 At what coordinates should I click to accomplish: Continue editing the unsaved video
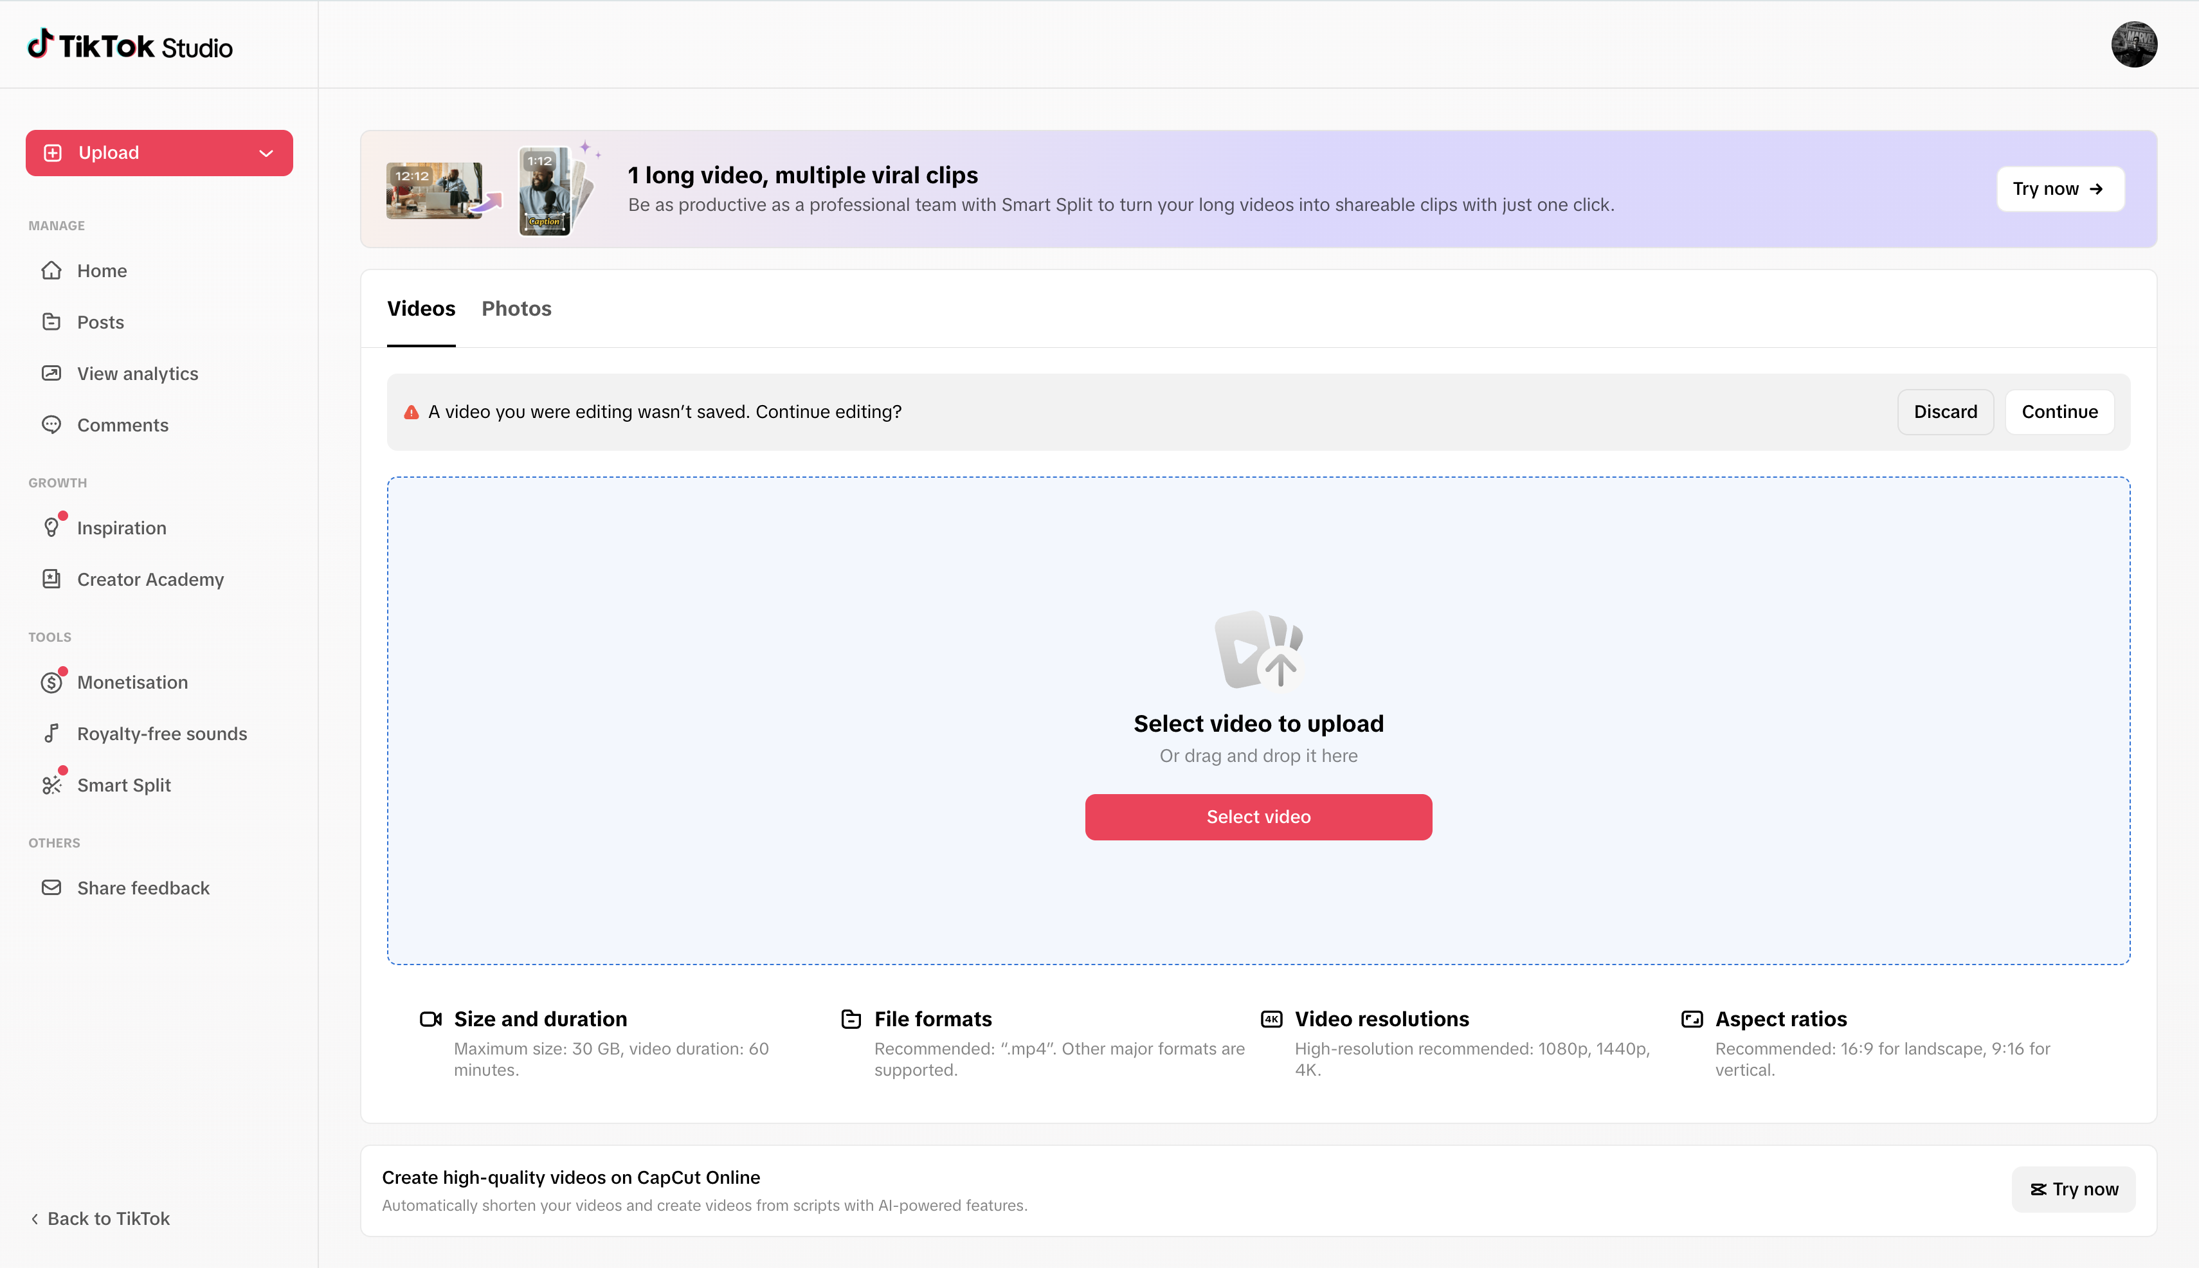click(x=2059, y=412)
